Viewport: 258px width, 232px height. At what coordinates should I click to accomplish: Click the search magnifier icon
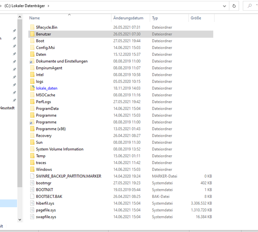249,6
